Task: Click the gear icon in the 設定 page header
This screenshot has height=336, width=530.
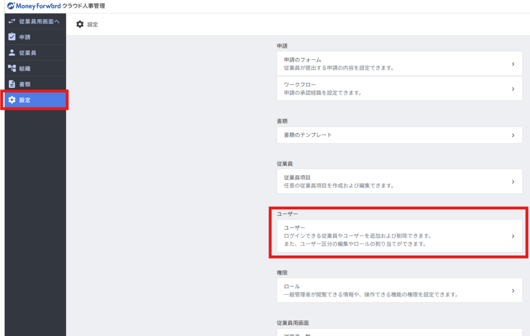Action: click(x=80, y=24)
